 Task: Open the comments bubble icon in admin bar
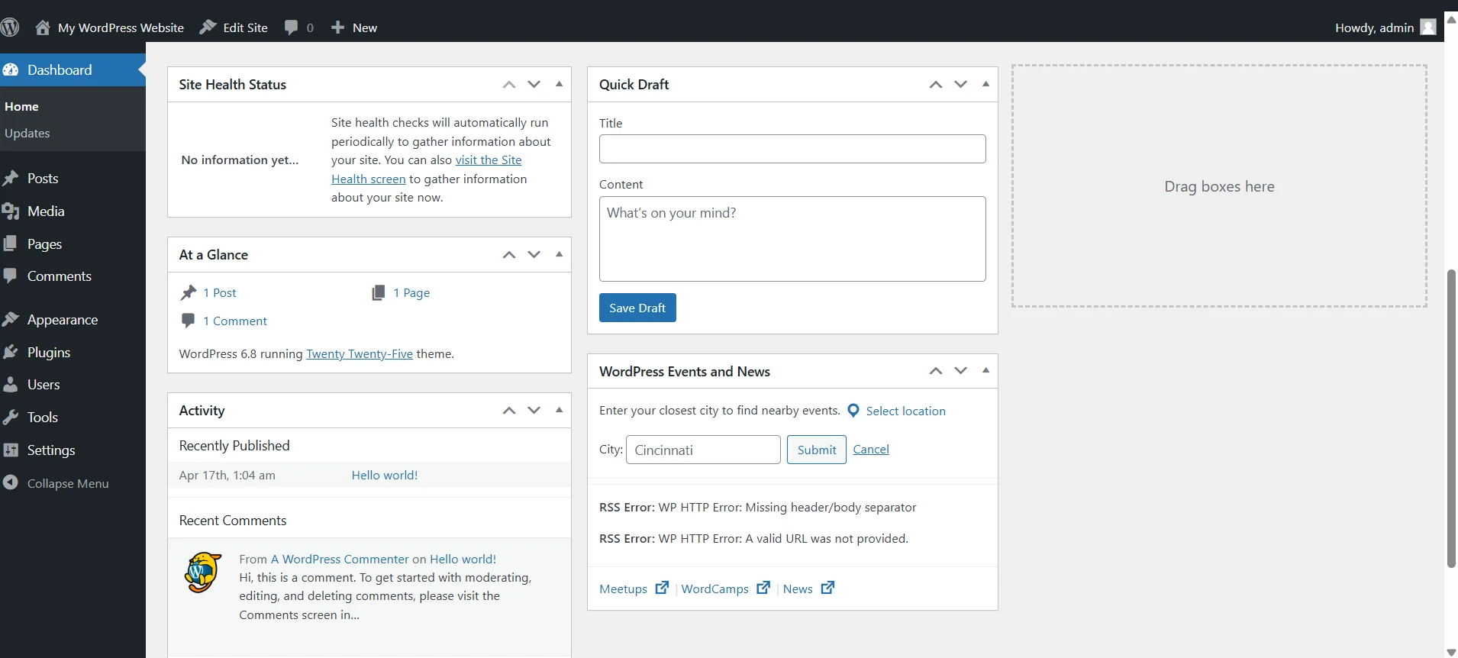pos(291,27)
